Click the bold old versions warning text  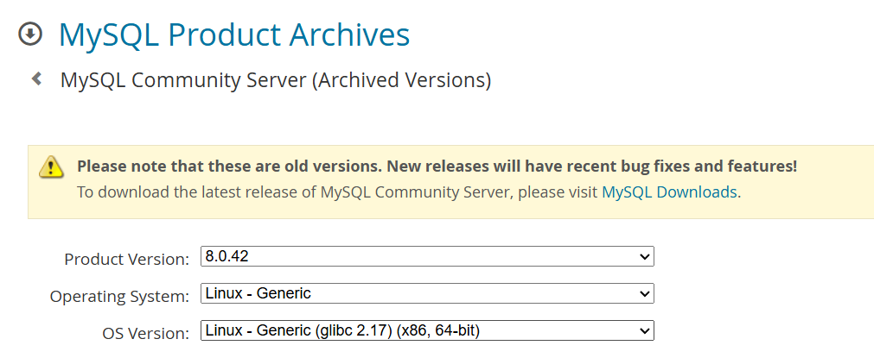(437, 166)
